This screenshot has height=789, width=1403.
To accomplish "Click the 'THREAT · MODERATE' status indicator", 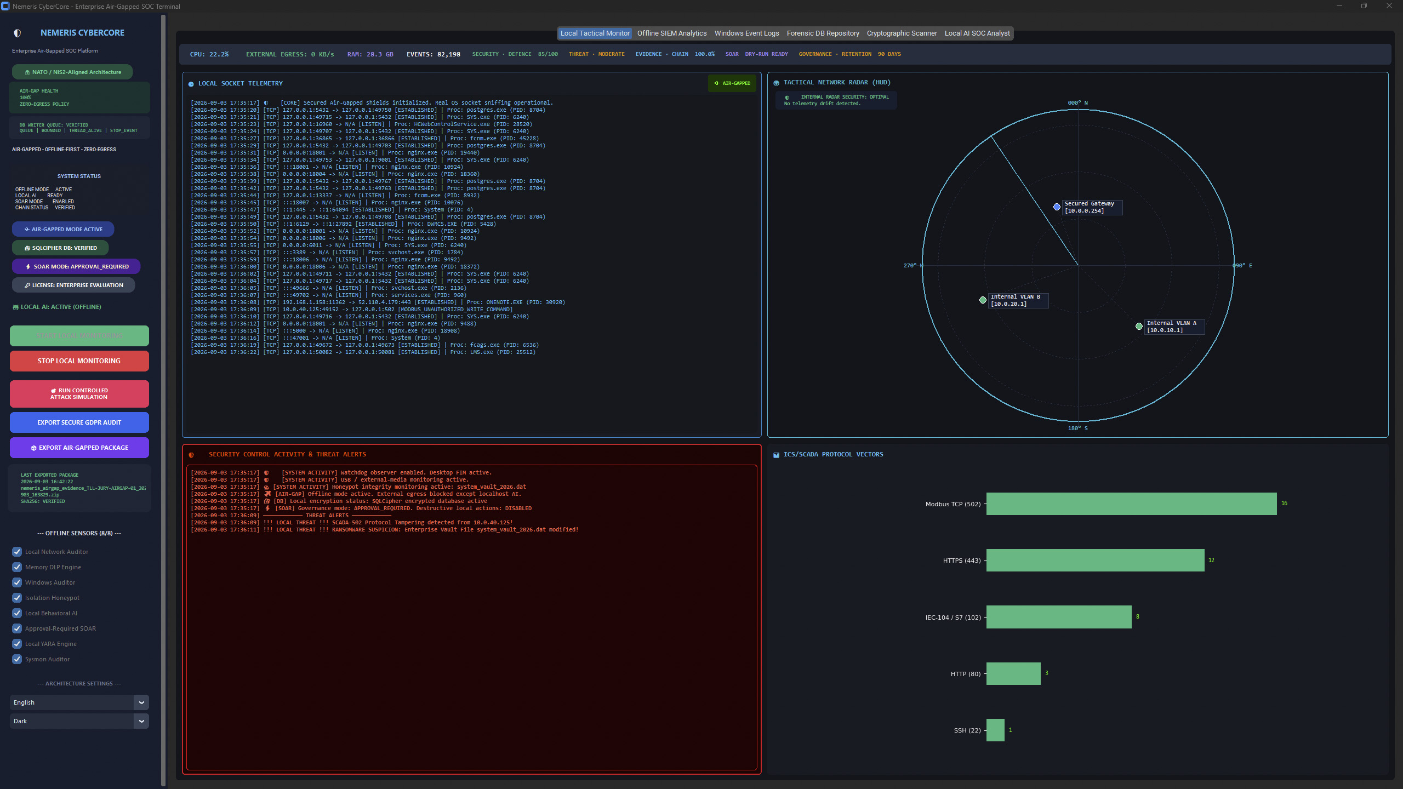I will (597, 54).
